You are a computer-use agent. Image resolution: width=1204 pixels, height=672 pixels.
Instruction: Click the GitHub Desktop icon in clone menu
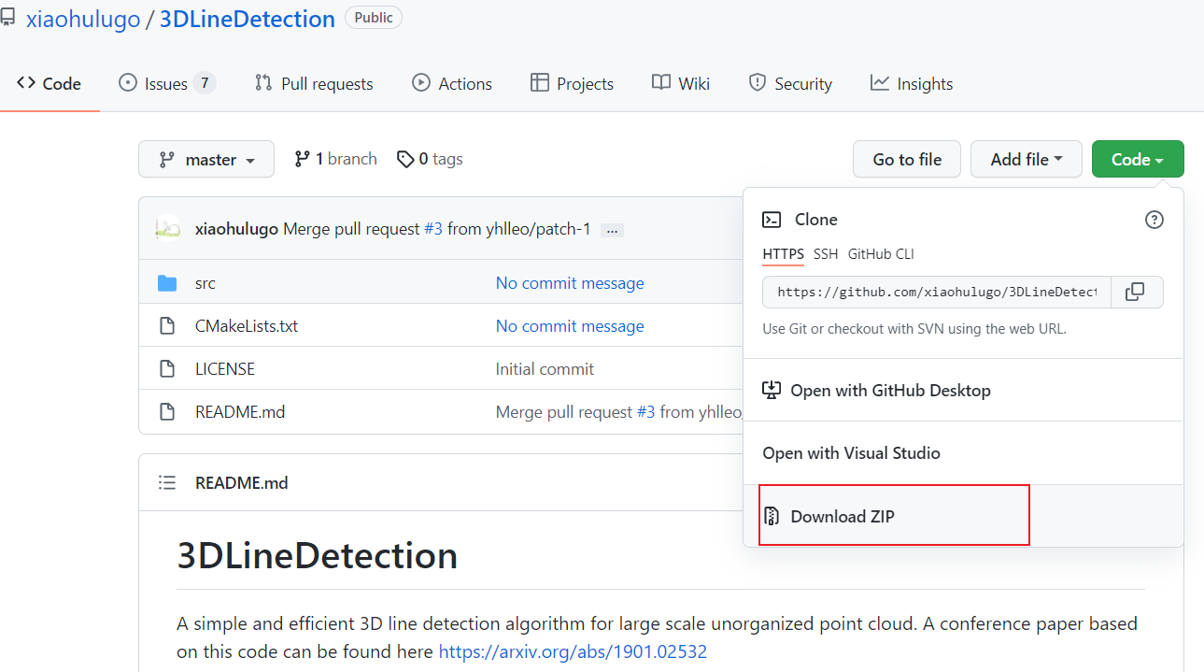tap(771, 390)
